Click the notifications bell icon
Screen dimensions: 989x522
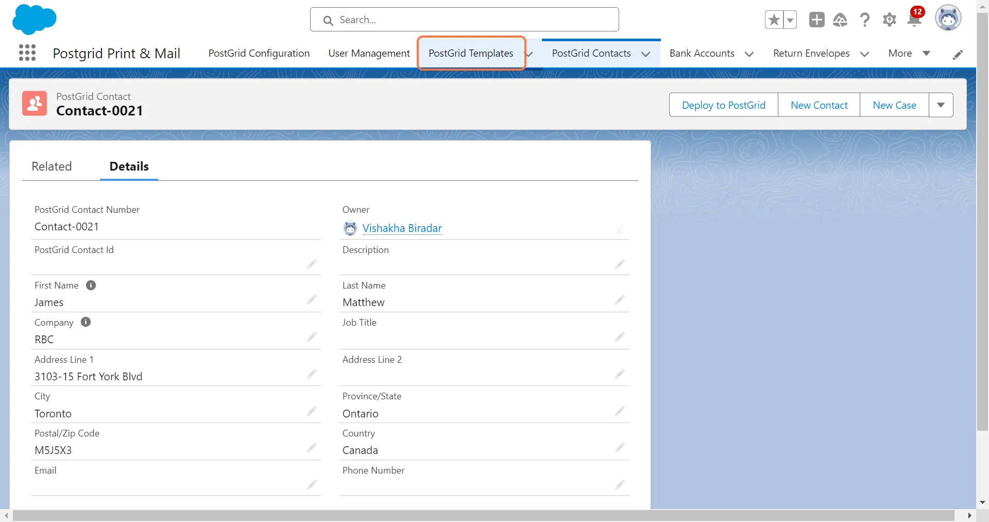click(914, 20)
